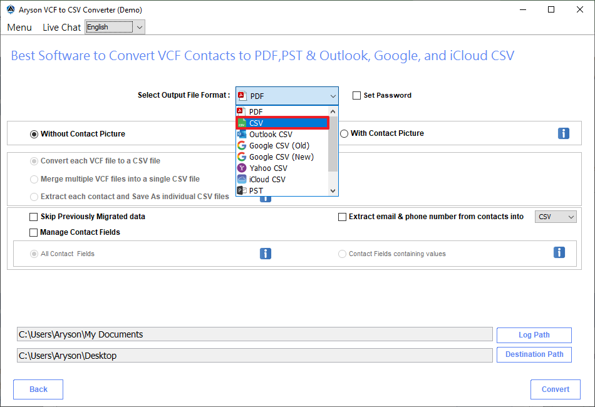Minimize the Aryson converter window
Image resolution: width=595 pixels, height=407 pixels.
[523, 10]
